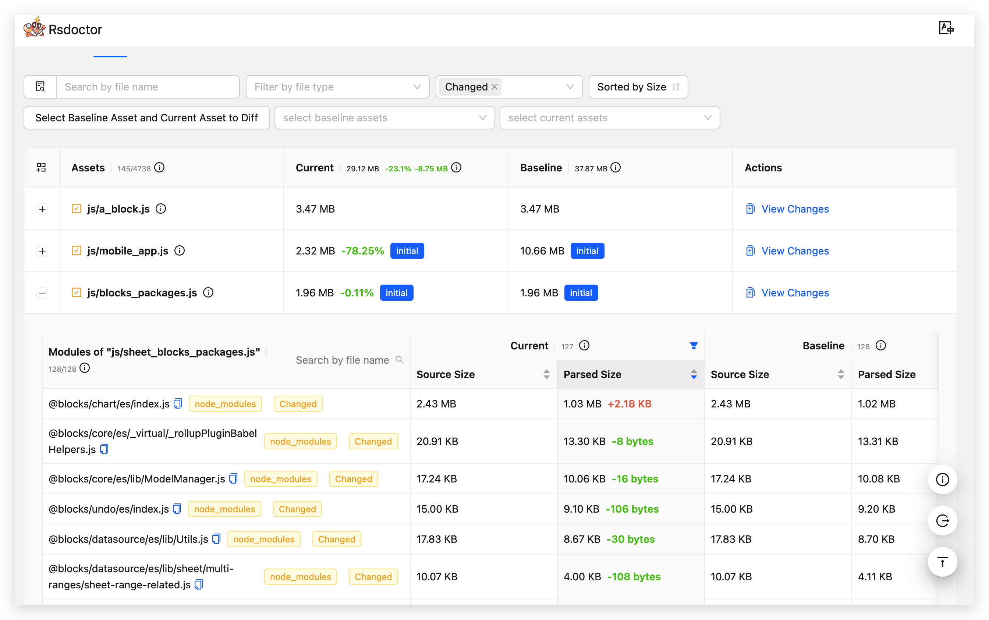
Task: Toggle checkbox for js/blocks_packages.js
Action: (x=76, y=292)
